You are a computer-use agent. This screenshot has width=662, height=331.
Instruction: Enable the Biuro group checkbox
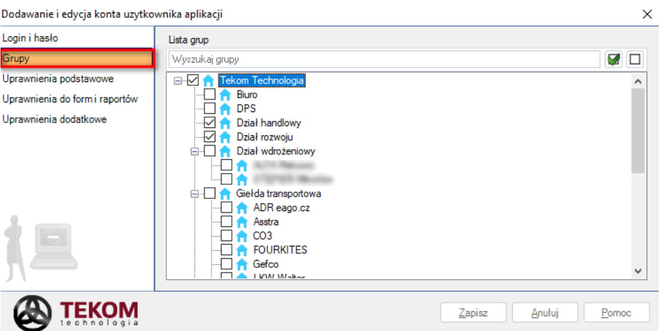click(210, 94)
